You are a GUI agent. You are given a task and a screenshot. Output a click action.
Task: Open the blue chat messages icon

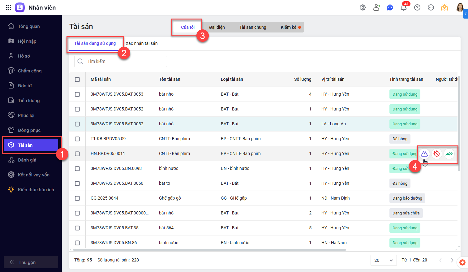(x=390, y=8)
